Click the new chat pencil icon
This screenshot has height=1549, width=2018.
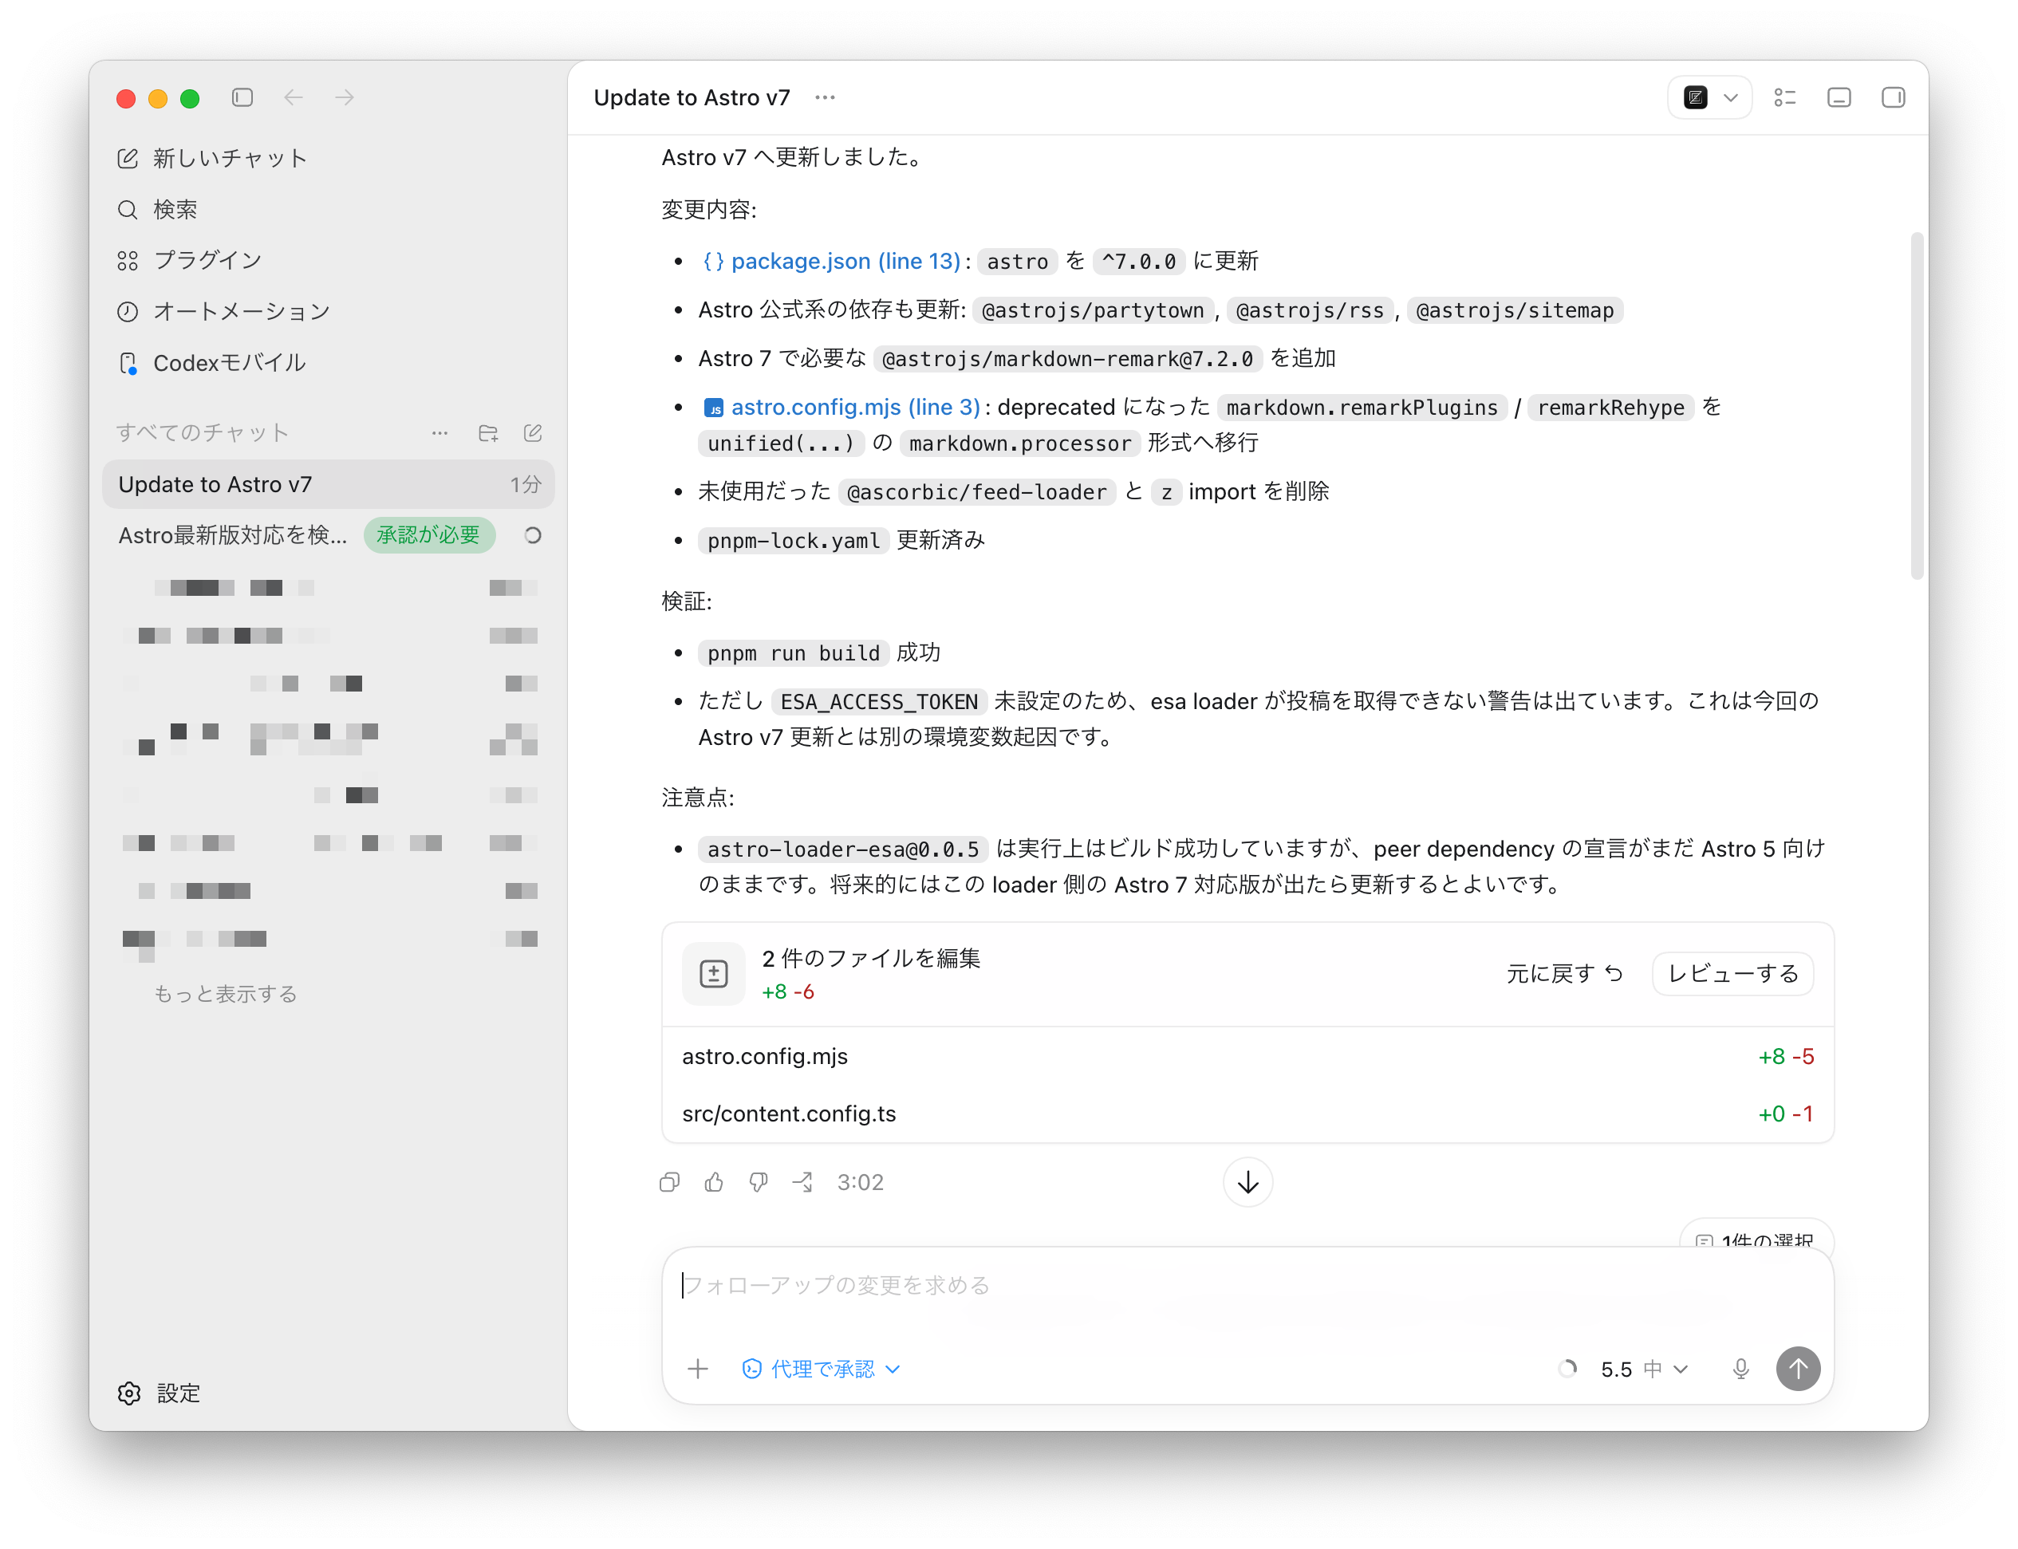[128, 159]
